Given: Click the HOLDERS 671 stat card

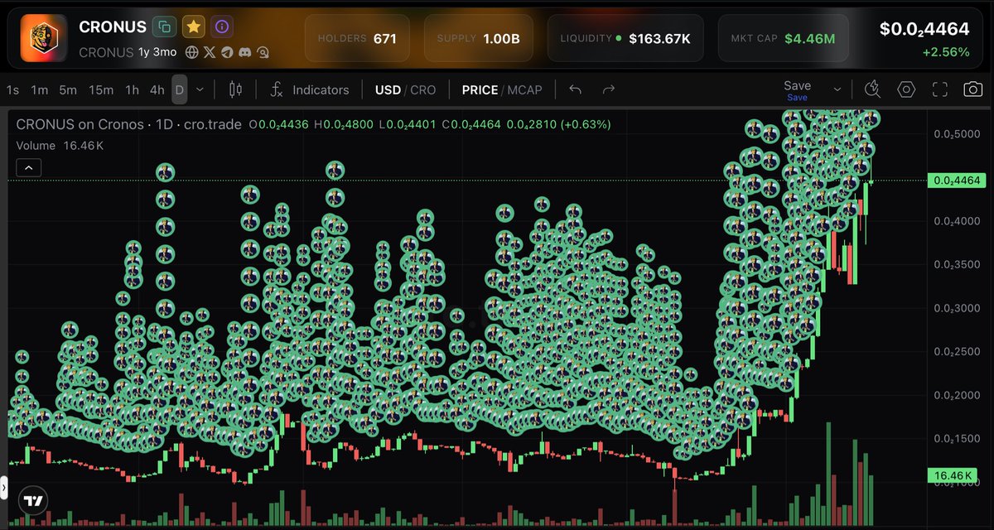Looking at the screenshot, I should pyautogui.click(x=357, y=39).
